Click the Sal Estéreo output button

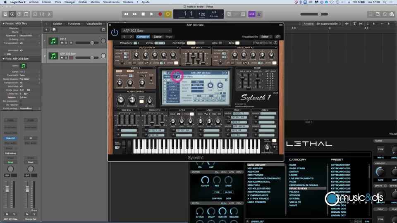click(10, 153)
